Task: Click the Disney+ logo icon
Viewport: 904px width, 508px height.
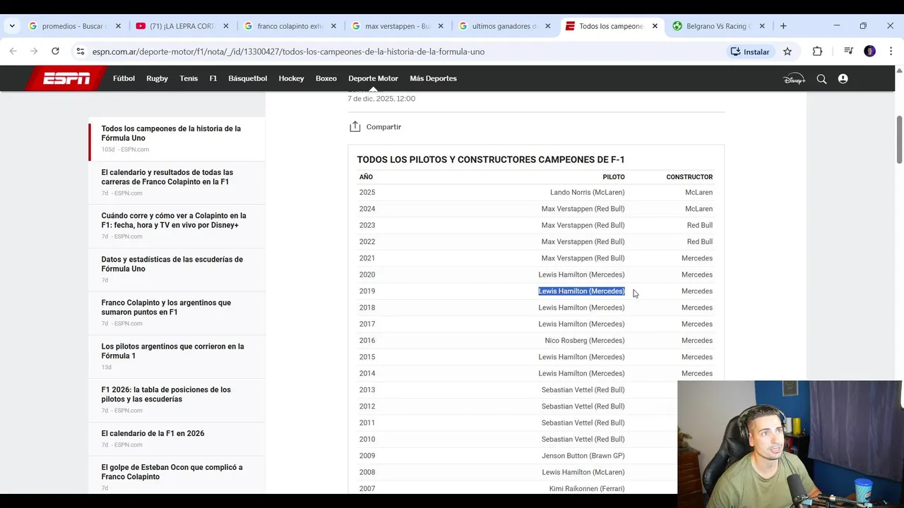Action: [795, 79]
